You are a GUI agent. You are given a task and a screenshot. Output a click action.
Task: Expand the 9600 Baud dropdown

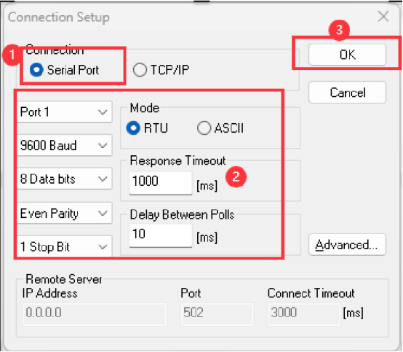pyautogui.click(x=64, y=146)
